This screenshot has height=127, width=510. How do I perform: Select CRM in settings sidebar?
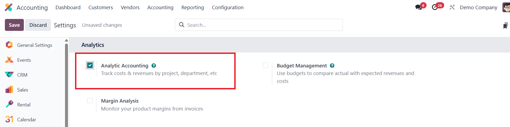coord(22,75)
